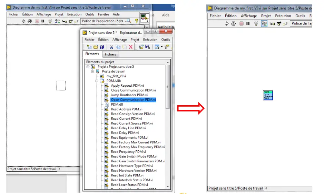Click Run Continuously in the right diagram window

click(x=234, y=23)
